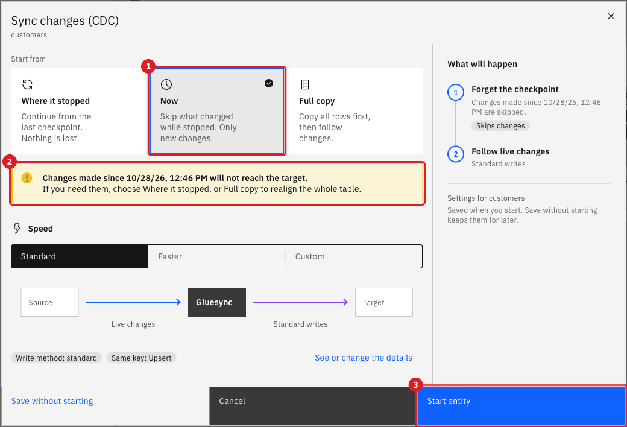Screen dimensions: 627x427
Task: Click the Cancel button
Action: (x=312, y=406)
